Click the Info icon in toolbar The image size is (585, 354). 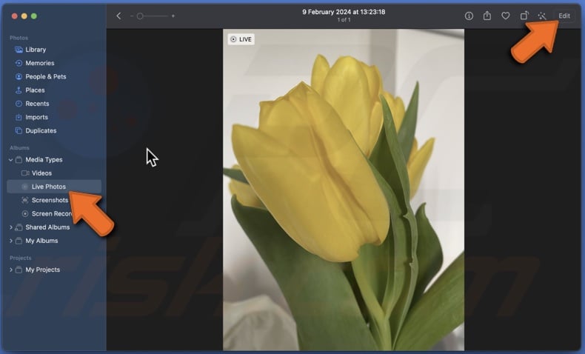469,16
